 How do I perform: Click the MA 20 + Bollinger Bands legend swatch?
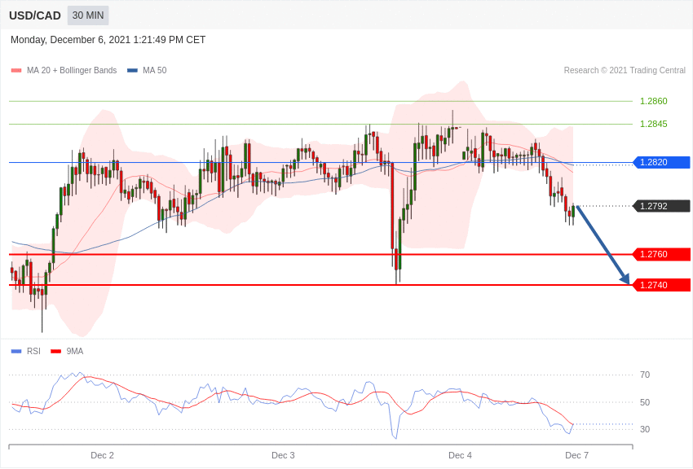16,71
